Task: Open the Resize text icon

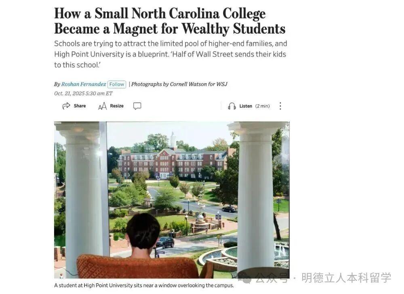Action: pos(102,106)
